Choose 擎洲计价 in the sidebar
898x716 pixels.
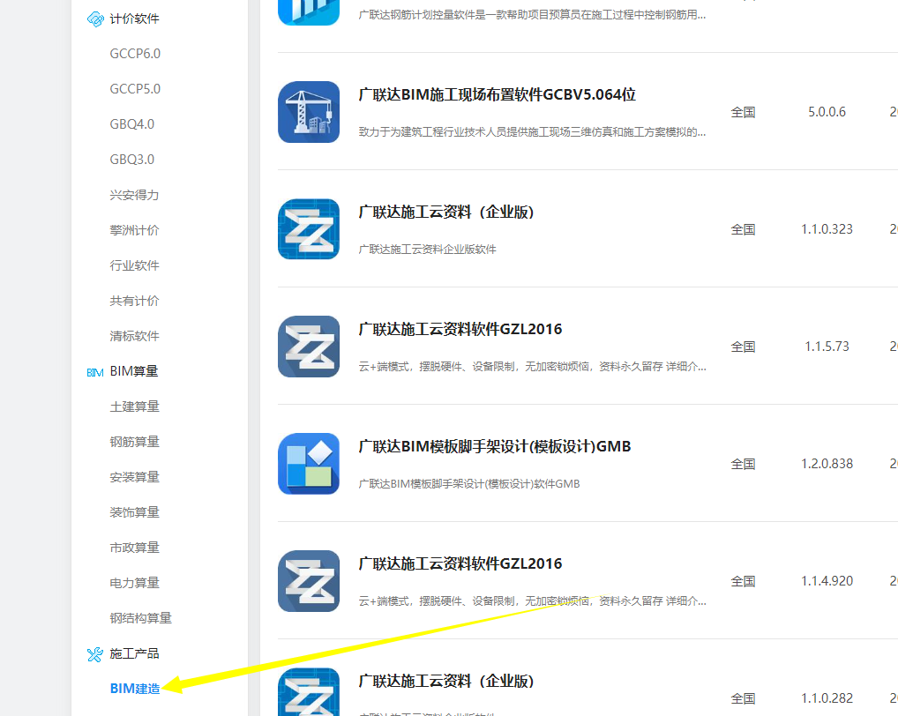click(135, 231)
